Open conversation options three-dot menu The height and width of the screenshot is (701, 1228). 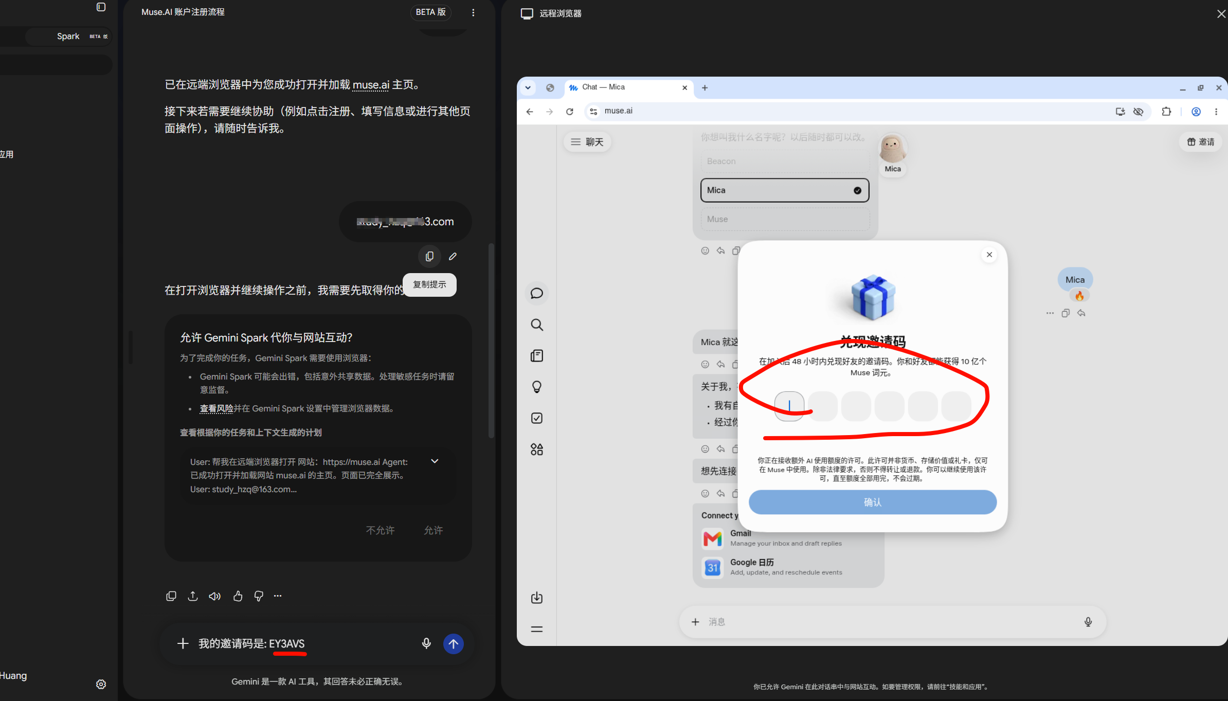tap(473, 12)
